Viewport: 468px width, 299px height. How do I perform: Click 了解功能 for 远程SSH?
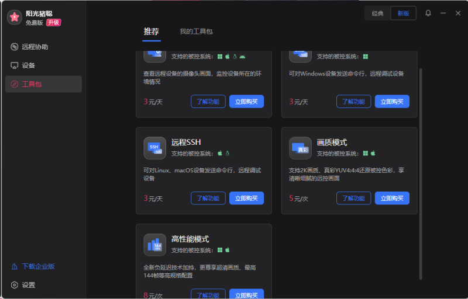point(208,198)
